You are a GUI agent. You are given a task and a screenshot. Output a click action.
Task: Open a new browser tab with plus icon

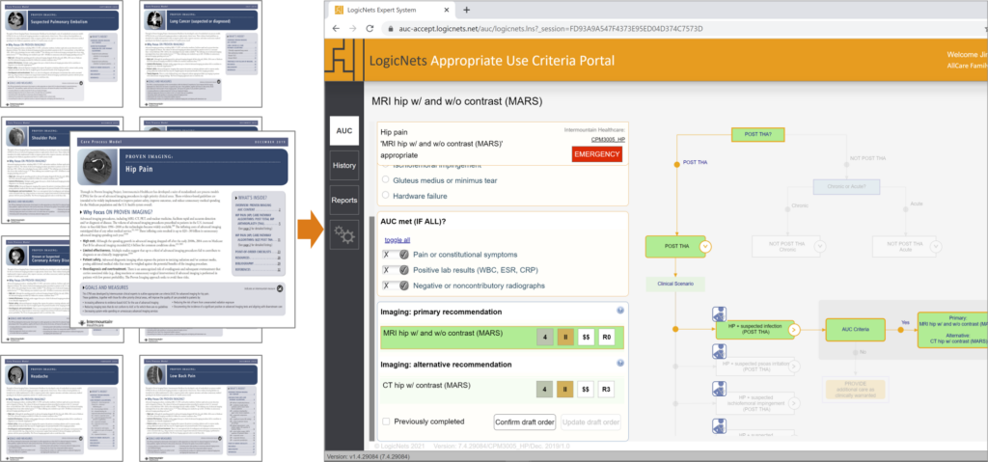point(467,9)
